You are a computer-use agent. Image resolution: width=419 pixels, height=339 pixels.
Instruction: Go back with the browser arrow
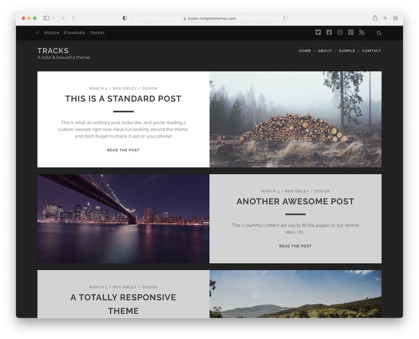[63, 18]
